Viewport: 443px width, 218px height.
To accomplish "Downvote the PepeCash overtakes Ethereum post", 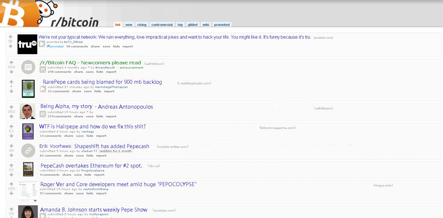I will [x=11, y=175].
